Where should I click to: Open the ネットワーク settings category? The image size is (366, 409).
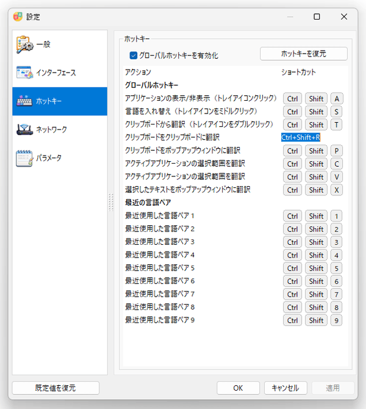pos(60,129)
